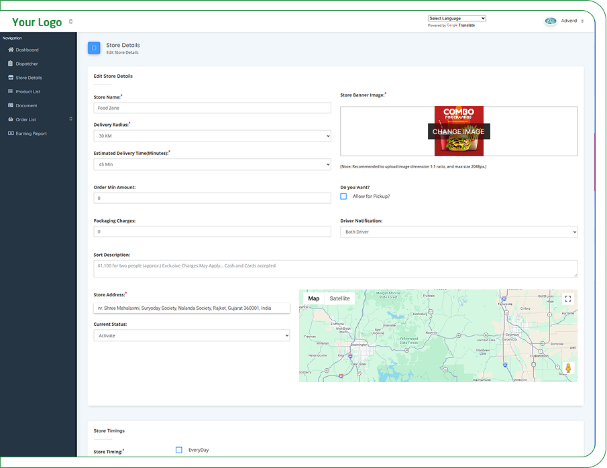Open the Select Language dropdown
This screenshot has width=607, height=468.
click(x=457, y=18)
